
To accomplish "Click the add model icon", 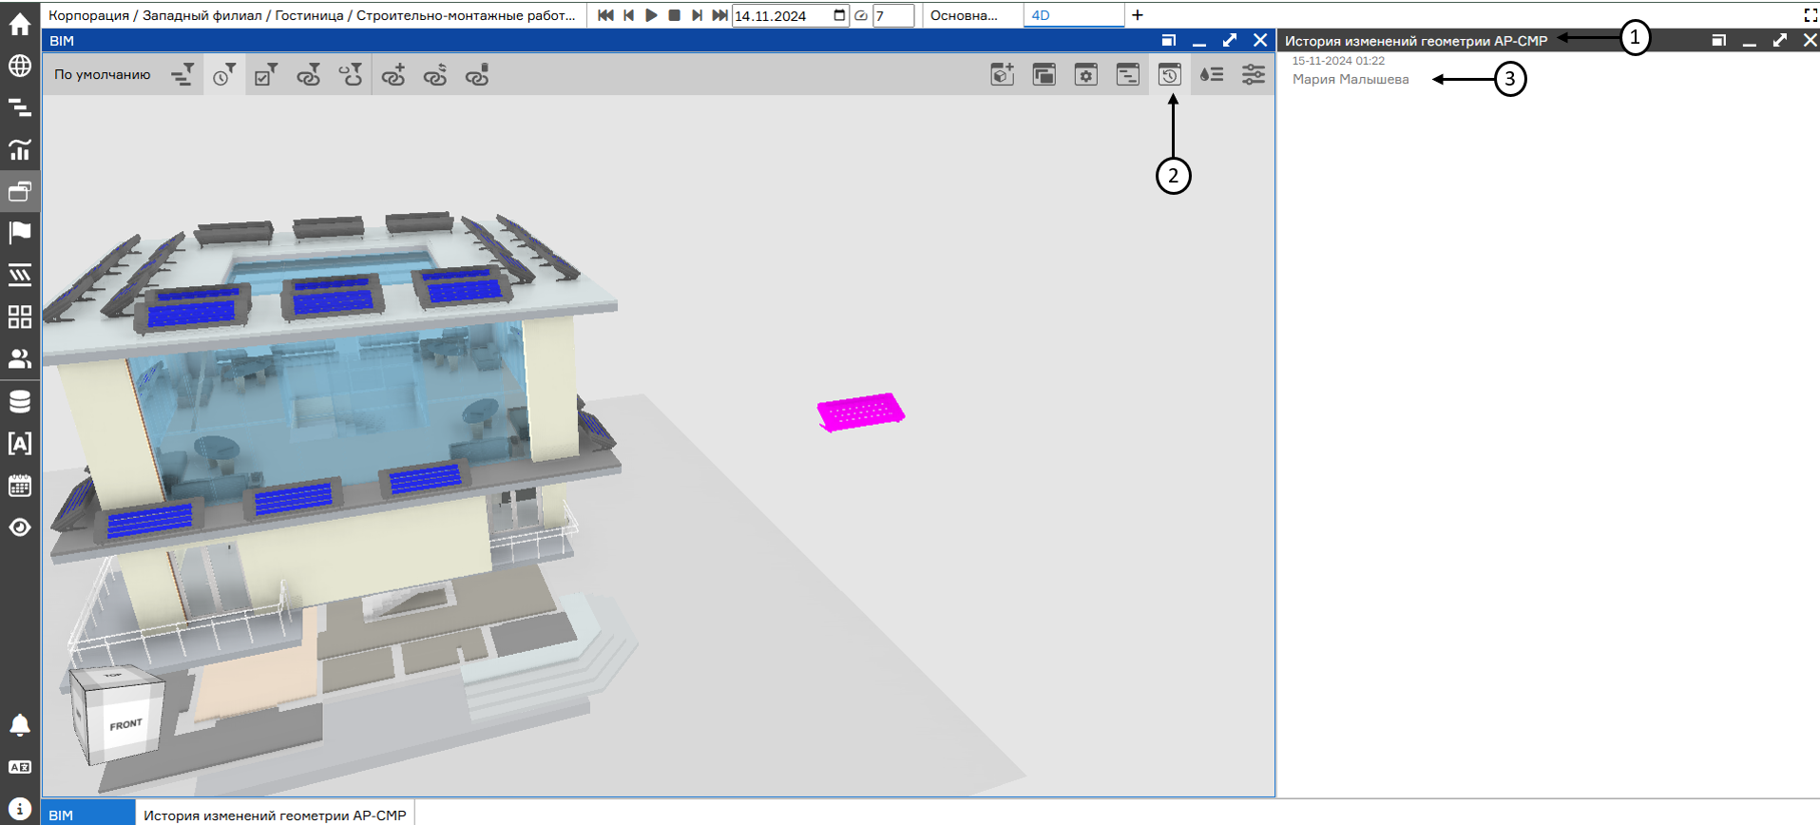I will tap(1003, 75).
